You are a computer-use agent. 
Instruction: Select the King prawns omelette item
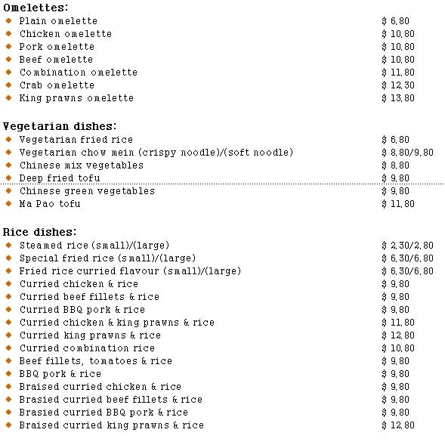76,98
